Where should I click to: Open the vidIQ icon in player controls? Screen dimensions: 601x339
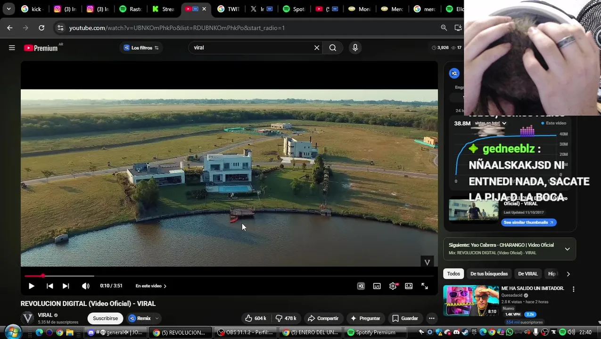click(361, 286)
